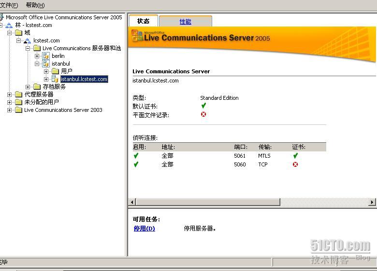Click the Live Communications 服务器和池 folder icon
Viewport: 377px width, 271px height.
pos(37,48)
